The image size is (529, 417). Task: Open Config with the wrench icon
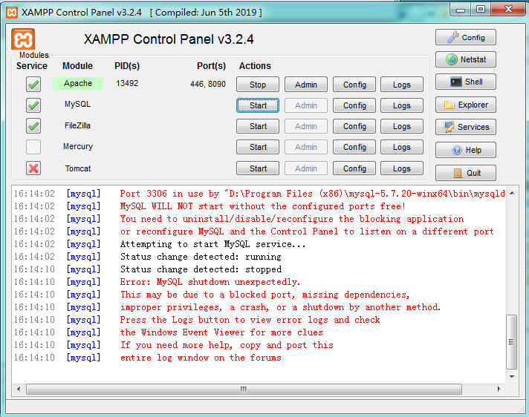[466, 37]
